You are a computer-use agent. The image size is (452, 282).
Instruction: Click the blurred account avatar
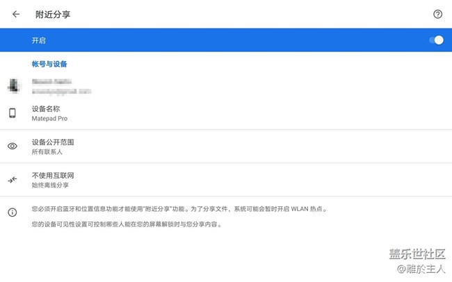(x=13, y=85)
